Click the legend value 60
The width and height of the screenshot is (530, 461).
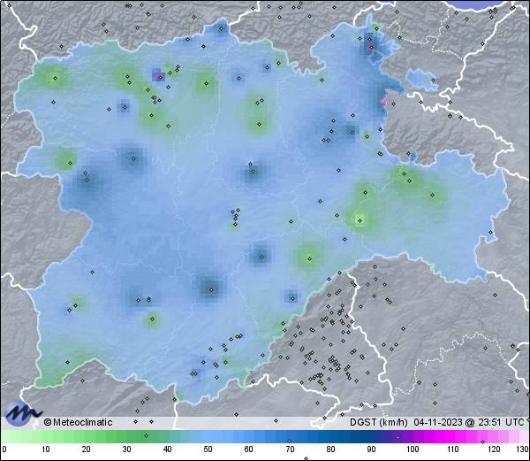pyautogui.click(x=249, y=449)
